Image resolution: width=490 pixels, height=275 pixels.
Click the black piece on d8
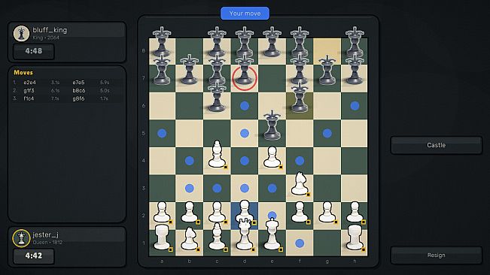[245, 42]
